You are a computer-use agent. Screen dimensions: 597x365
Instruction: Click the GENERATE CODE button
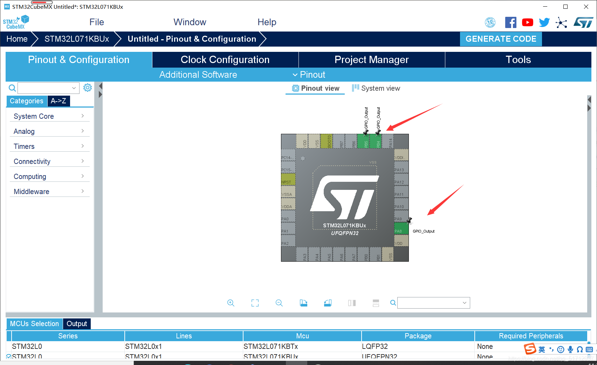pyautogui.click(x=501, y=39)
